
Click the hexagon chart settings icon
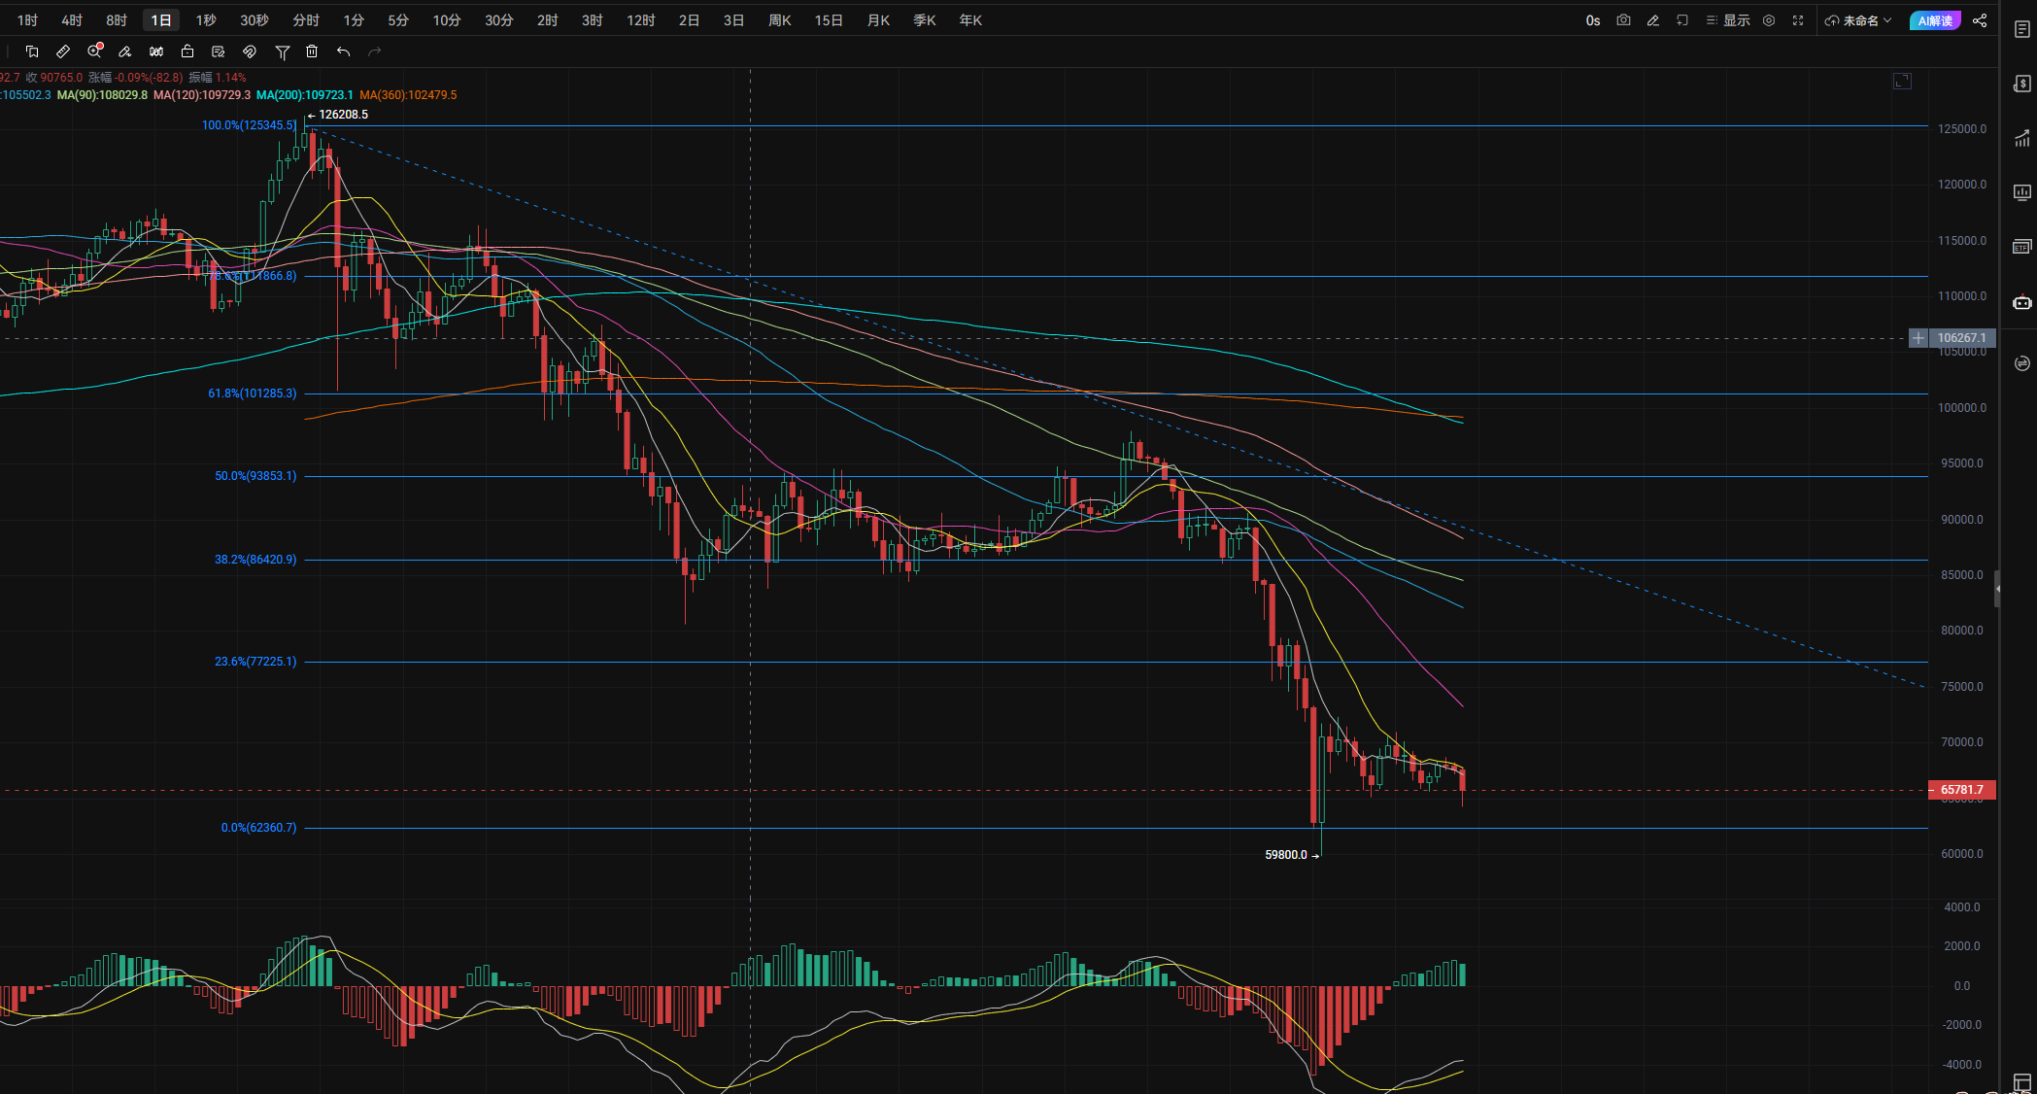[1769, 20]
